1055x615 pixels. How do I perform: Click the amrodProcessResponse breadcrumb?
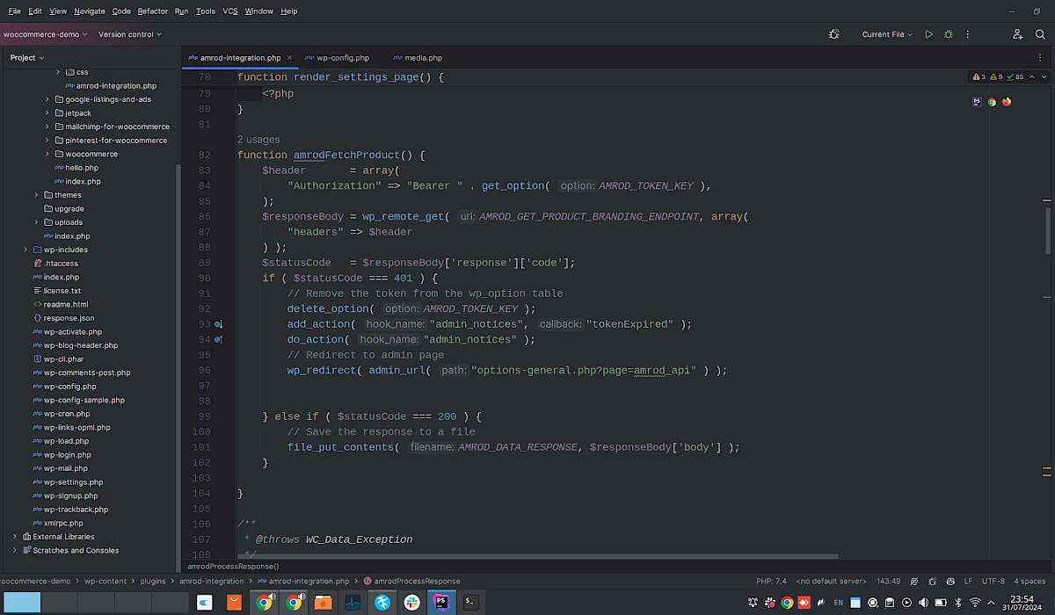(411, 582)
